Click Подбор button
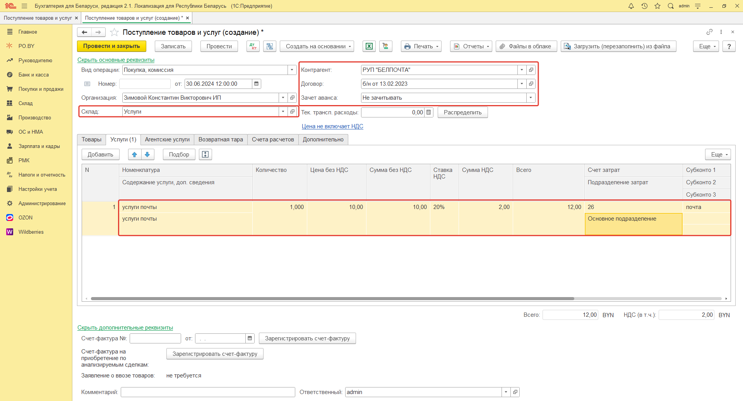This screenshot has width=743, height=401. 179,155
